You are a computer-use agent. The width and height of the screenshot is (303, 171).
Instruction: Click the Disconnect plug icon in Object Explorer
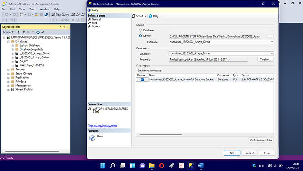(23, 32)
